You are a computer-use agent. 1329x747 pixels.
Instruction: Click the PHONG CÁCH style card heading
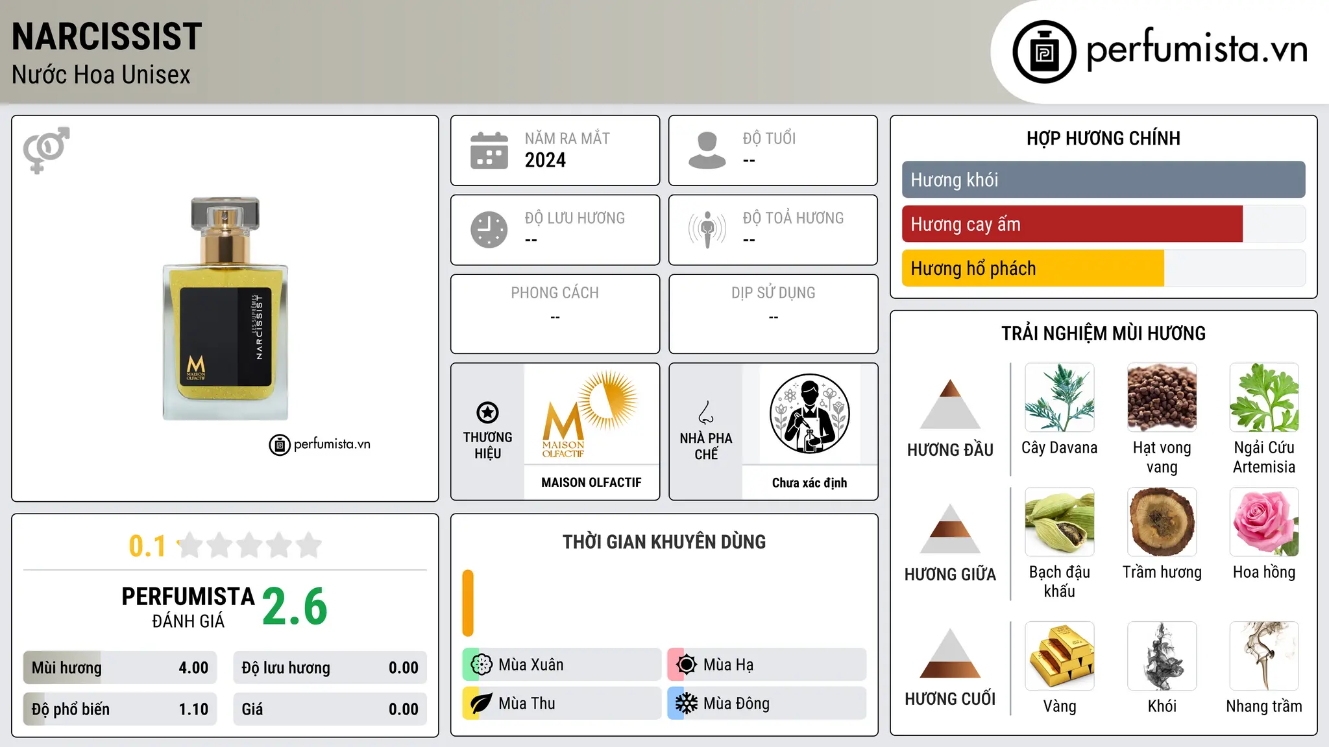(555, 293)
